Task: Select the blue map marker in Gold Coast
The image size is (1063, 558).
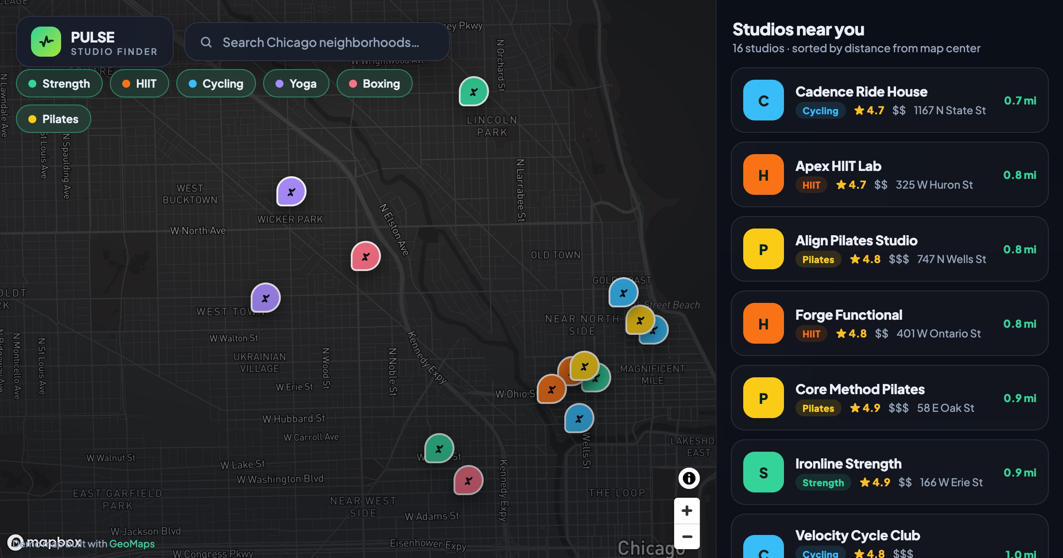Action: click(x=623, y=292)
